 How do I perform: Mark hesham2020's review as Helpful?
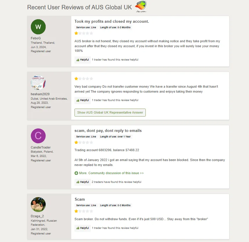(x=83, y=100)
